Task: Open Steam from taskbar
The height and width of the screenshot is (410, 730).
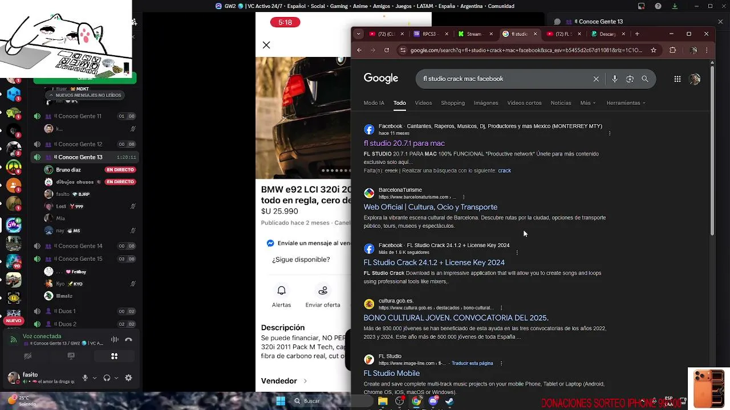Action: coord(449,401)
